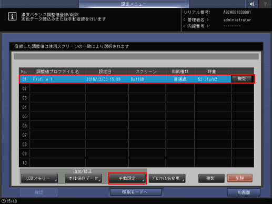Select the Profile 1 name cell
This screenshot has width=272, height=204.
(x=57, y=79)
